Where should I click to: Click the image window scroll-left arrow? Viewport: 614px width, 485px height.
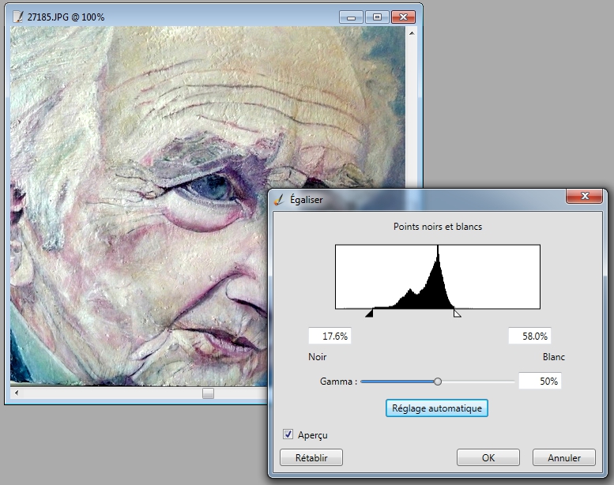[16, 393]
